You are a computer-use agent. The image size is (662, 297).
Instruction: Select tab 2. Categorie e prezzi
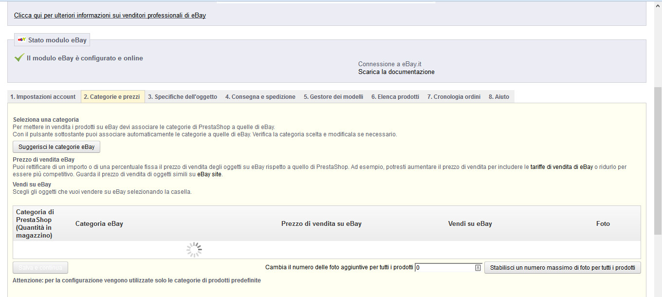point(112,97)
